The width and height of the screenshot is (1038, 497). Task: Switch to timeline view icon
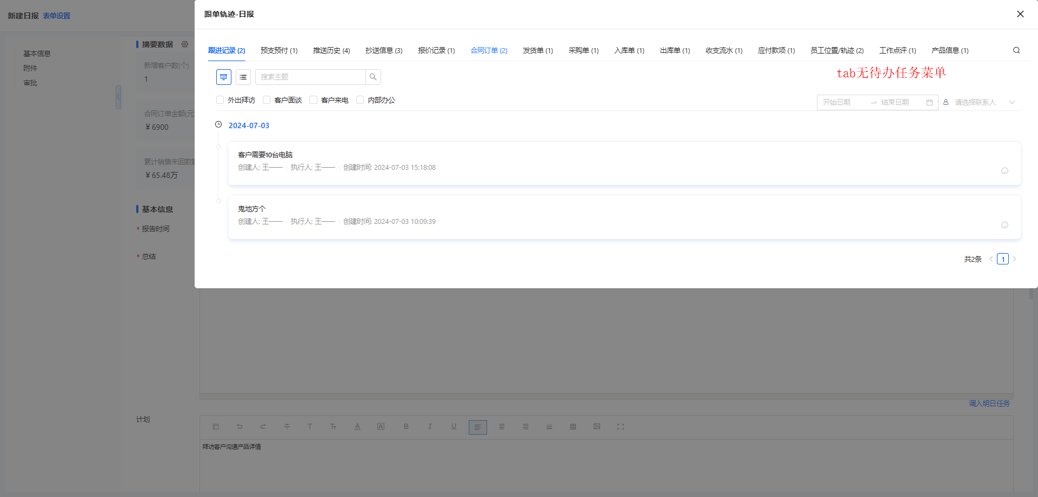click(x=224, y=77)
